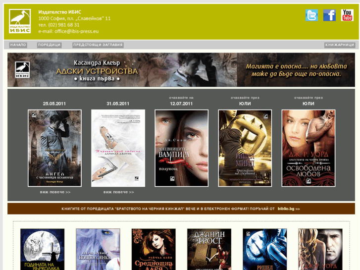The height and width of the screenshot is (270, 360).
Task: Open ПРЕДСТОЯЩИ ЗАГЛАВИЯ menu item
Action: (x=98, y=45)
